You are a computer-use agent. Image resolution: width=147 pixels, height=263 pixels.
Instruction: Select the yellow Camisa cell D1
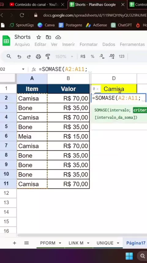pos(114,89)
